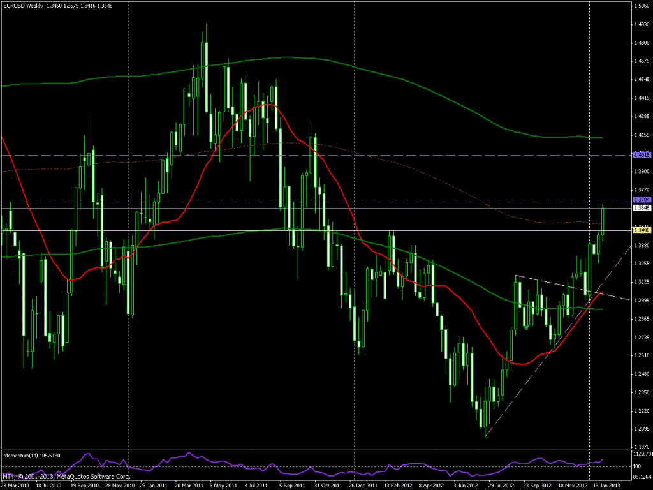Click the 89.1264 momentum scale value
Screen dimensions: 653x490
coord(642,475)
